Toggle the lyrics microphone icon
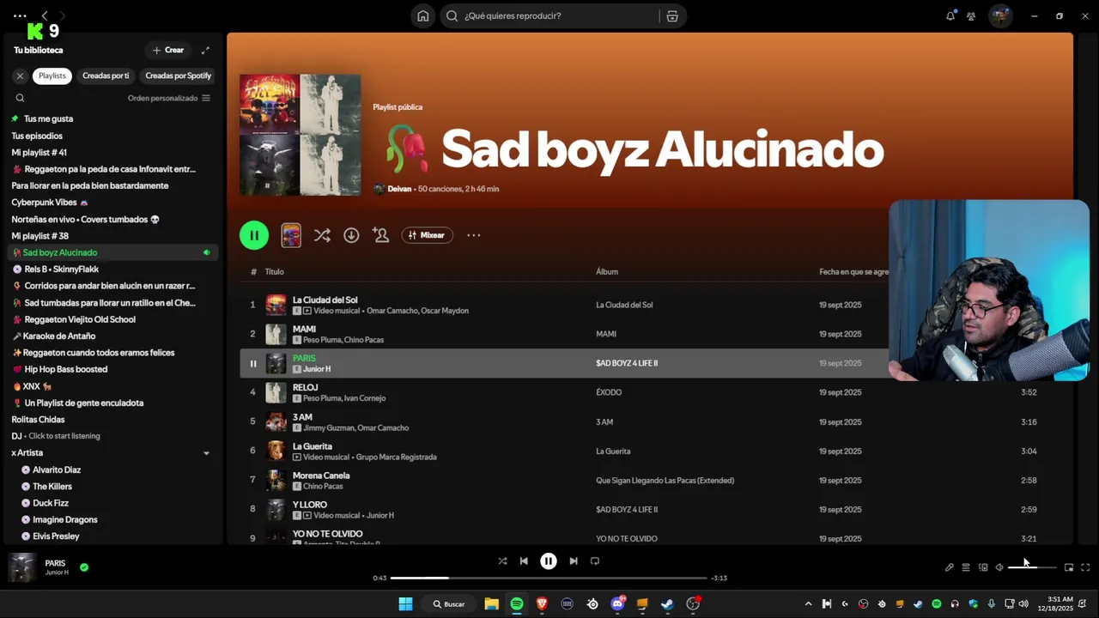The height and width of the screenshot is (618, 1099). [x=950, y=567]
